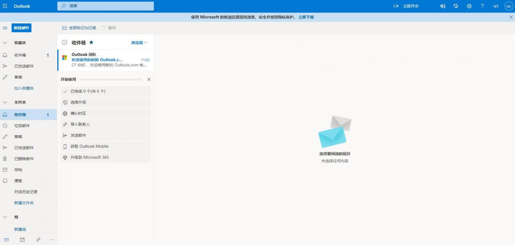Click the 新建邮件 button
Viewport: 515px width, 245px height.
tap(21, 28)
